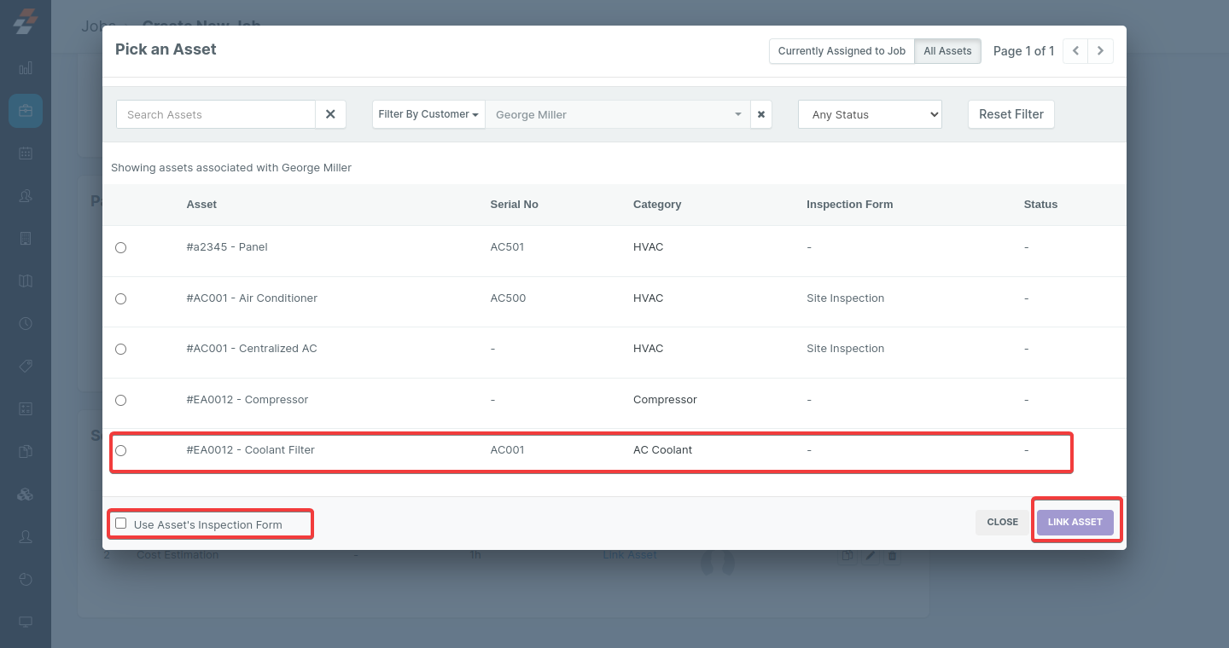Open the calendar icon in sidebar
The width and height of the screenshot is (1229, 648).
(x=26, y=153)
